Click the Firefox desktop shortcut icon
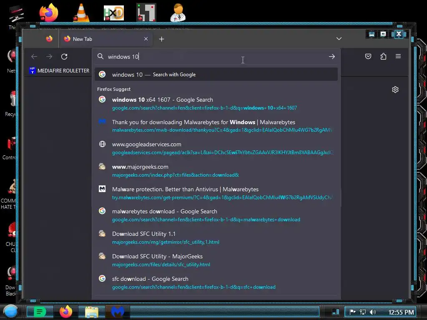The image size is (427, 320). tap(48, 12)
